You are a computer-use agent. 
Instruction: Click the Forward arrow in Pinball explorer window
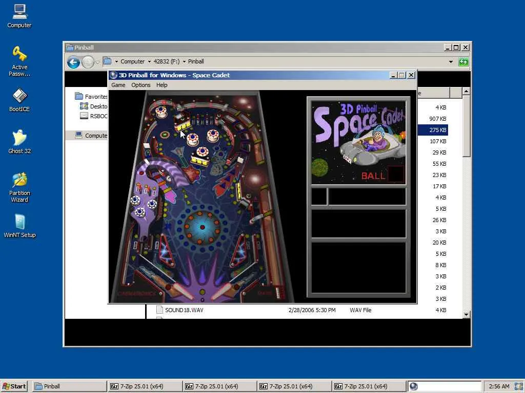point(88,62)
